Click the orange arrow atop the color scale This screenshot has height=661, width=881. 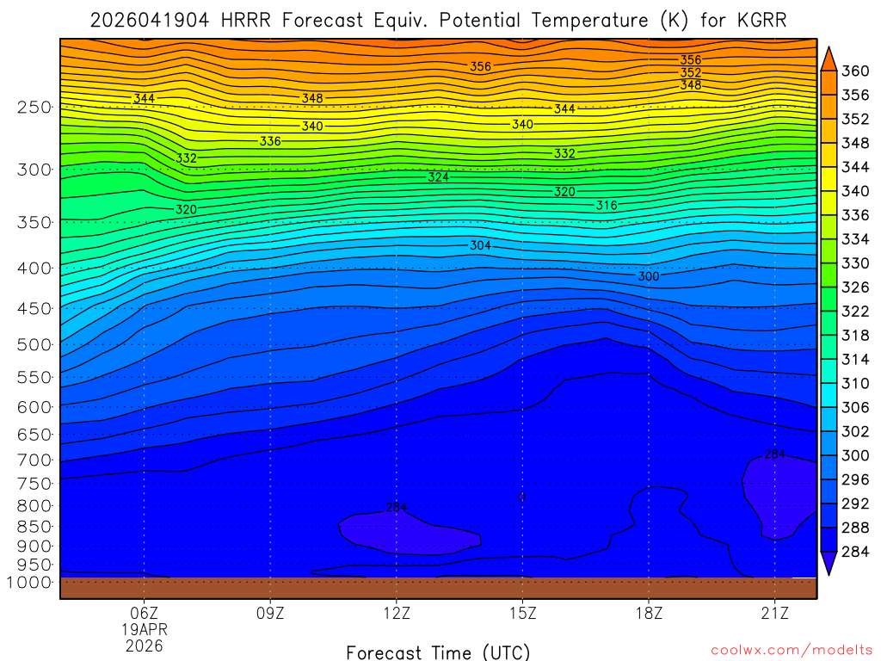(x=829, y=59)
